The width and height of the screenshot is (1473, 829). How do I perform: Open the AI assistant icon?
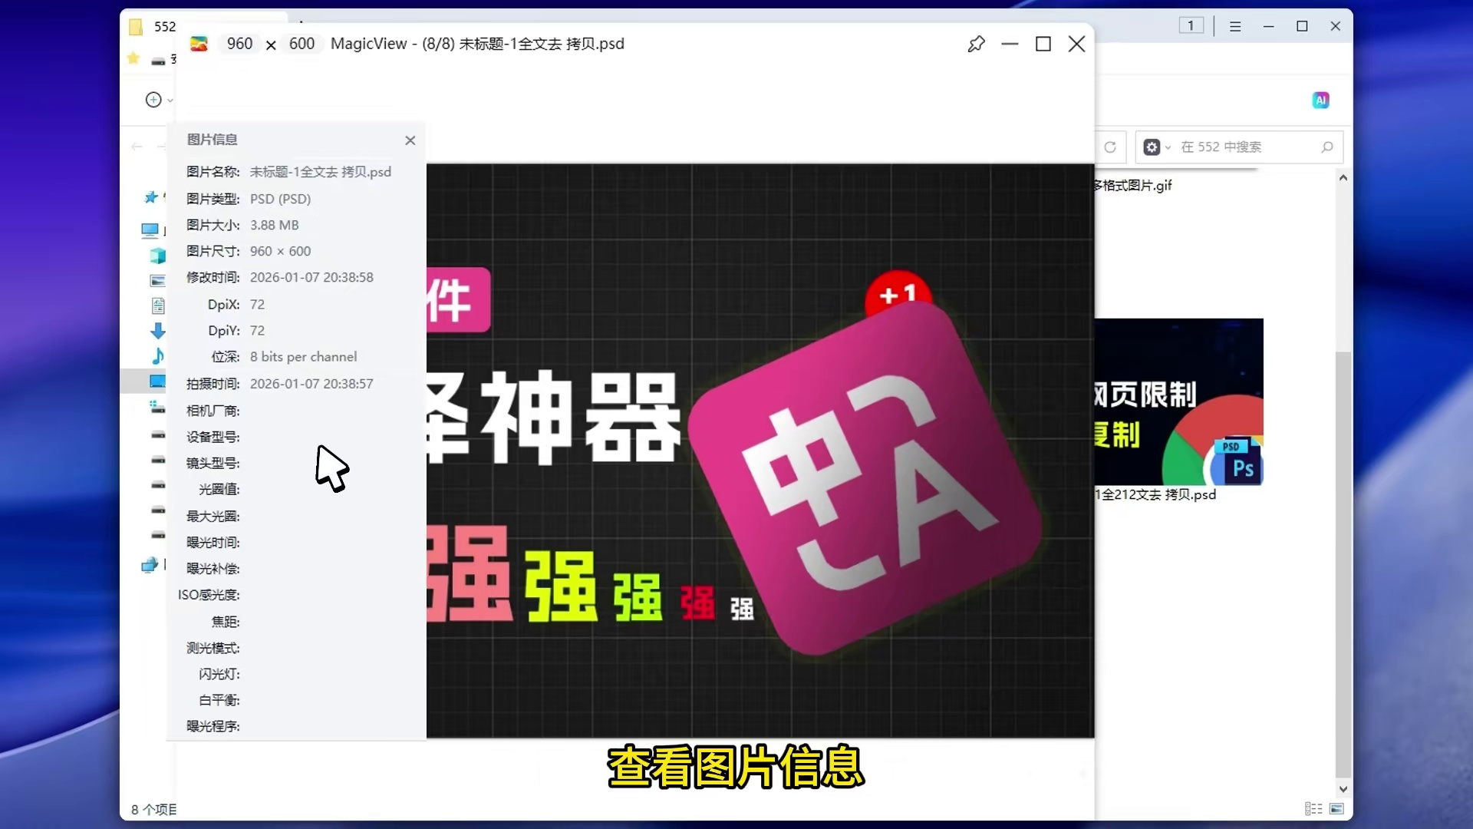1320,100
